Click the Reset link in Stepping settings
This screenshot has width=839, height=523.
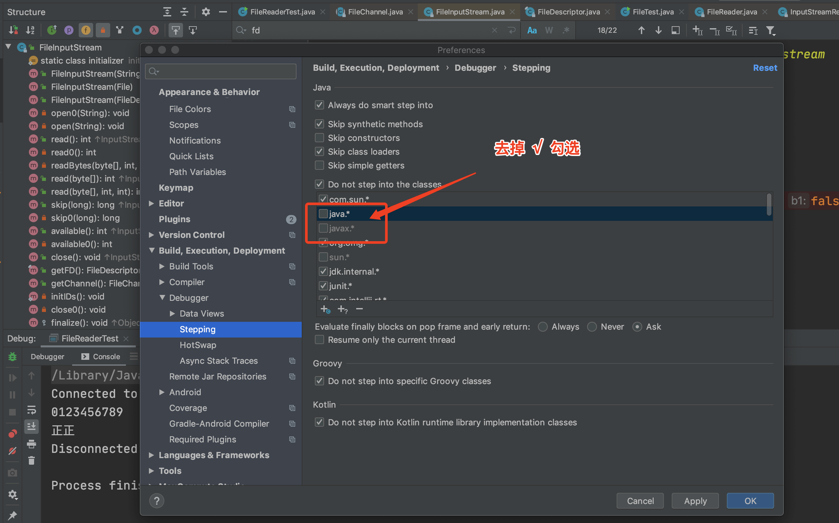tap(765, 68)
